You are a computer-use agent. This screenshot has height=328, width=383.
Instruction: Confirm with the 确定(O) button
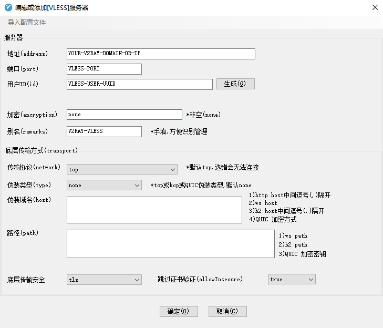(x=179, y=311)
